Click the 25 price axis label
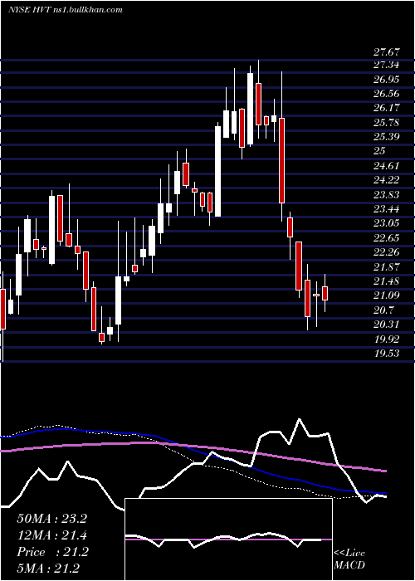Image resolution: width=415 pixels, height=581 pixels. pos(380,151)
